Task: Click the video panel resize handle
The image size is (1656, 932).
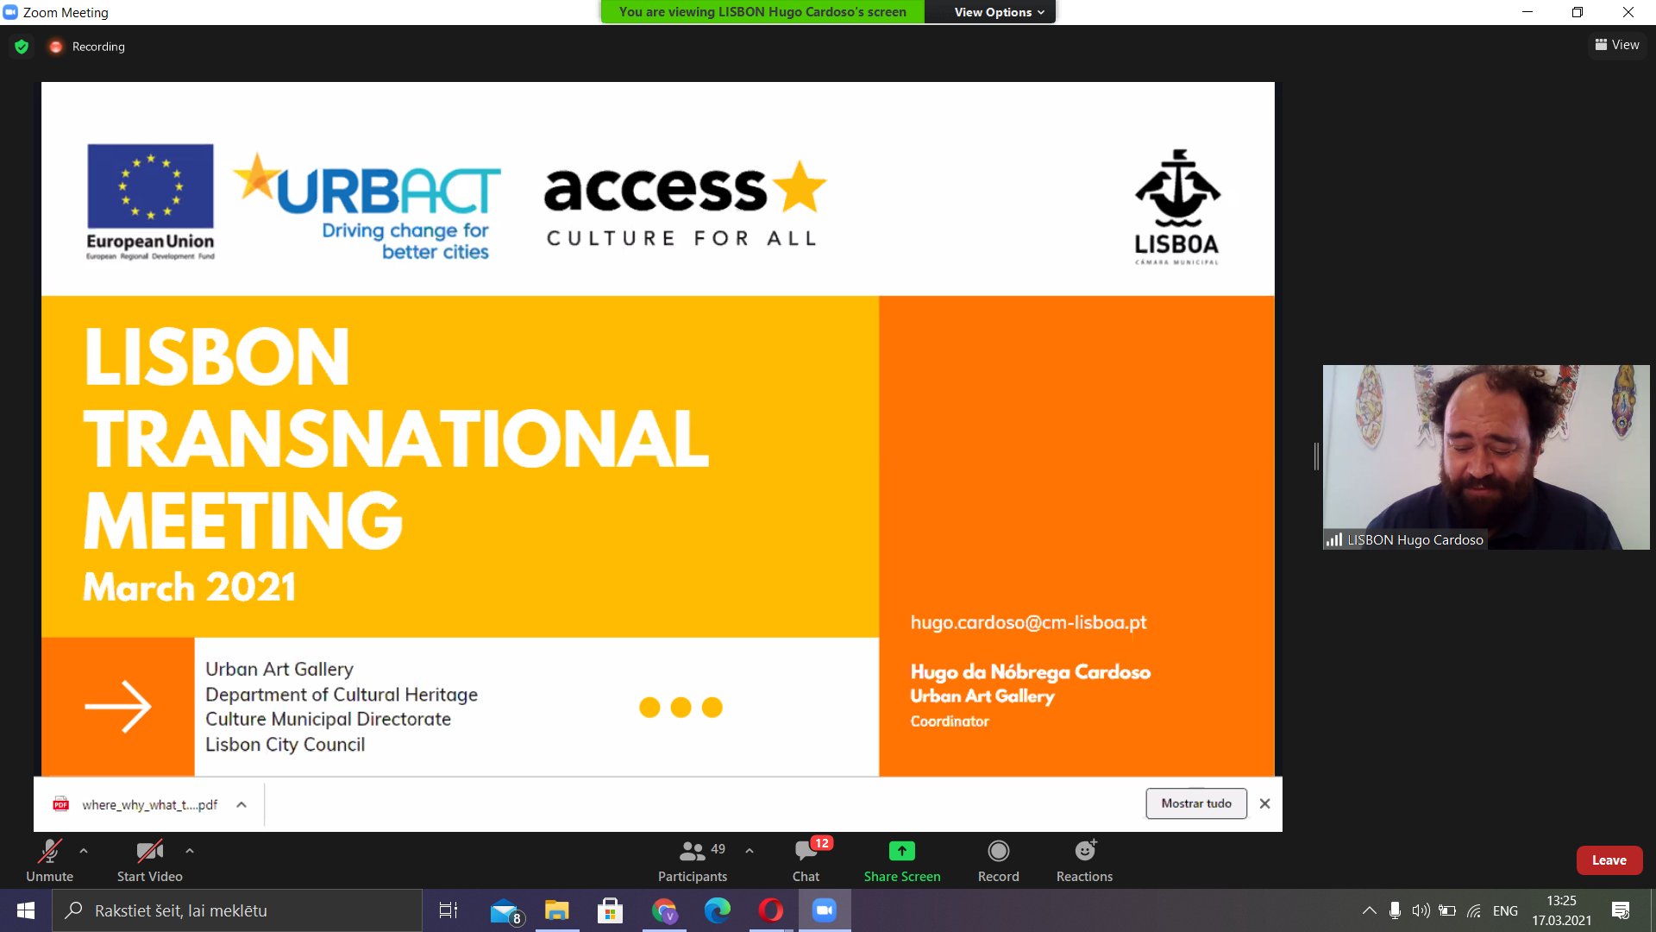Action: click(x=1316, y=457)
